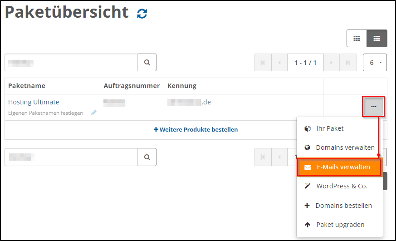Open the three-dots actions menu button
The image size is (396, 241).
(x=373, y=106)
